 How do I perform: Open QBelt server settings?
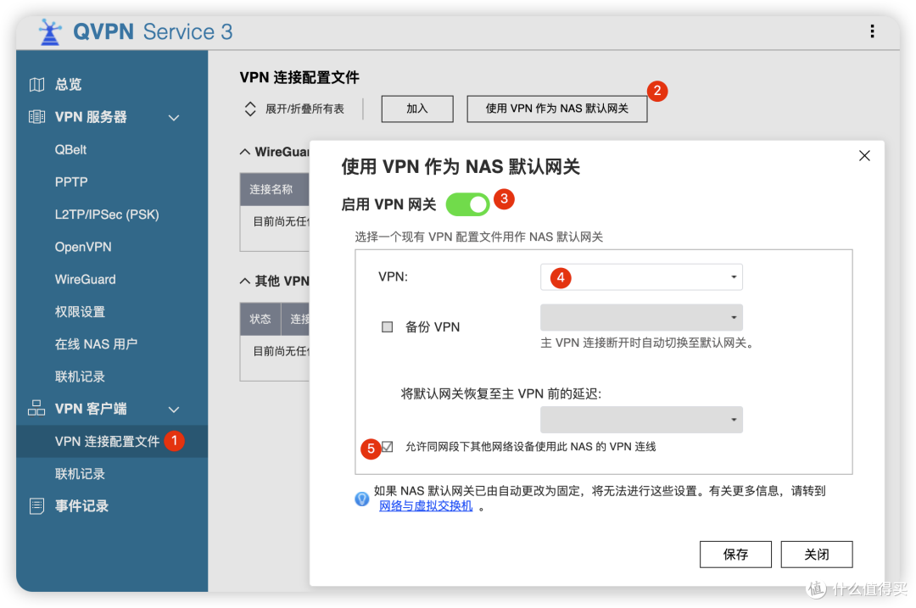[x=70, y=149]
